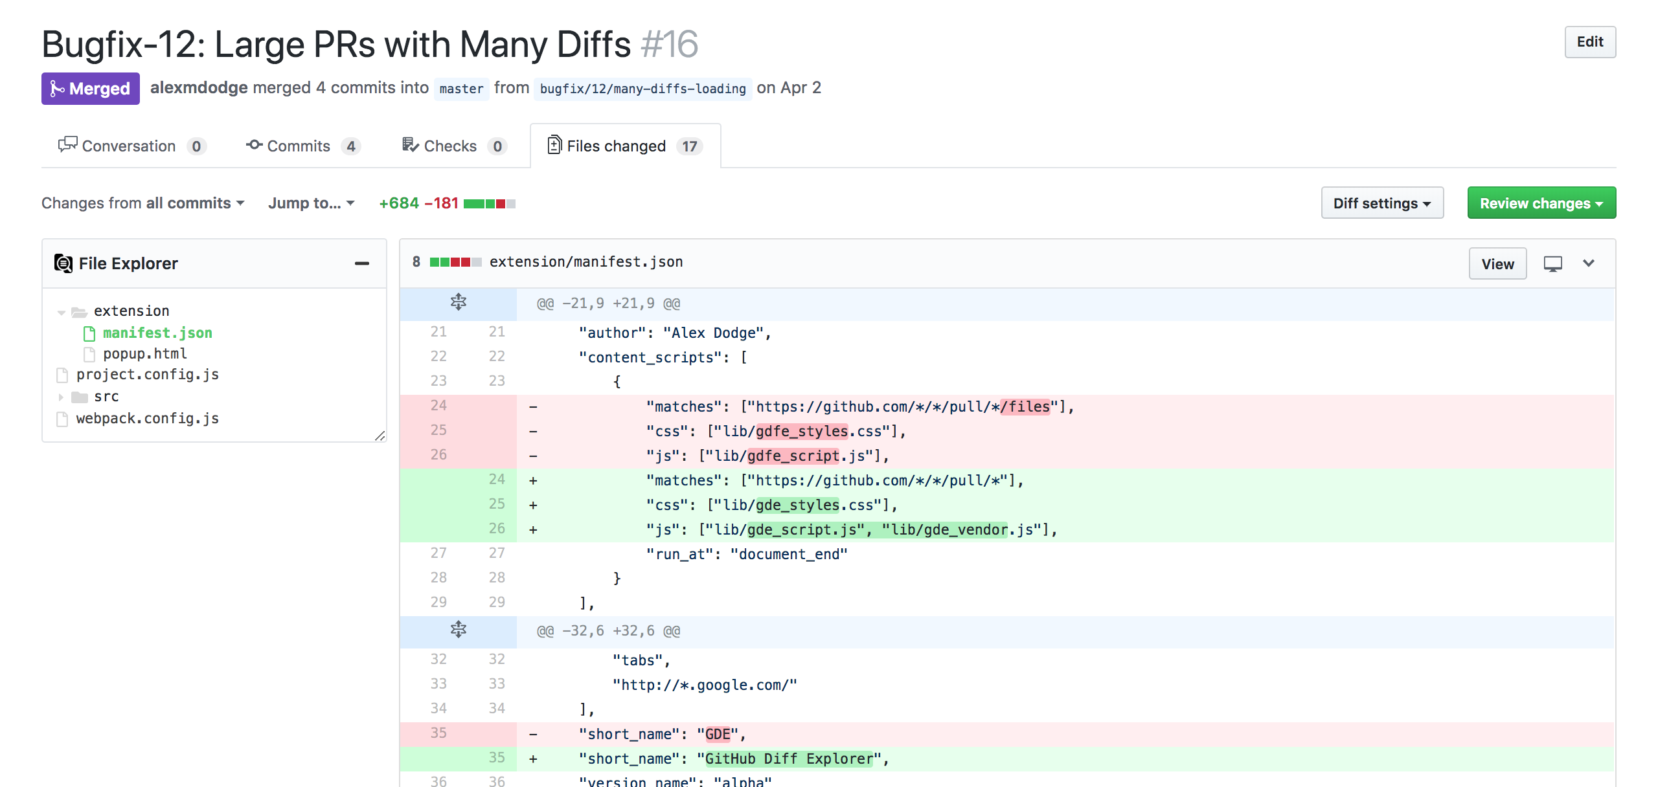Image resolution: width=1658 pixels, height=787 pixels.
Task: Click the webpack.config.js file icon
Action: [62, 419]
